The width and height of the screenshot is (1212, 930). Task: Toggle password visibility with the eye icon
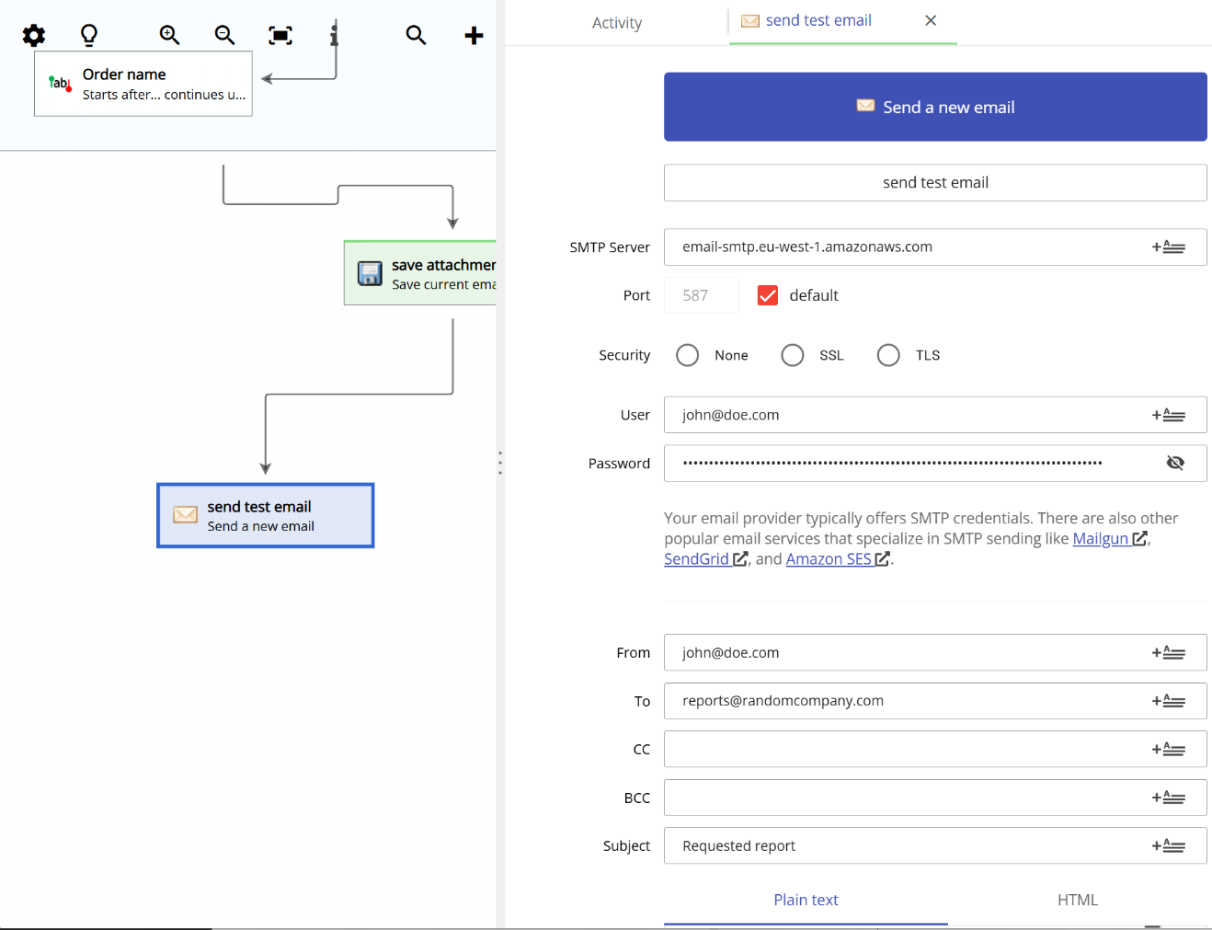(1175, 463)
